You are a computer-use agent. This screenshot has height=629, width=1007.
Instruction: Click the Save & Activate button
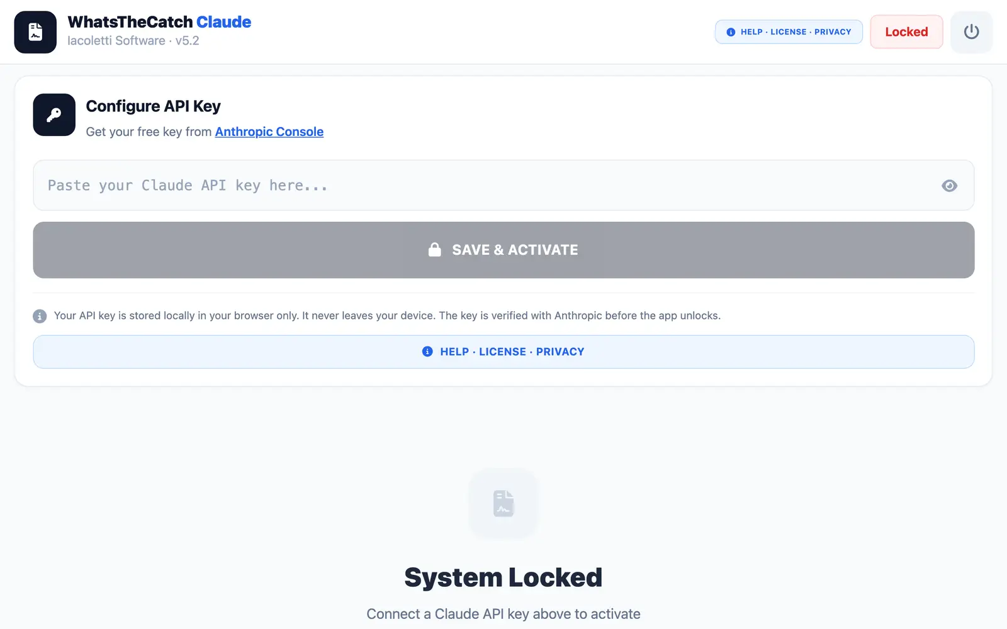coord(503,250)
